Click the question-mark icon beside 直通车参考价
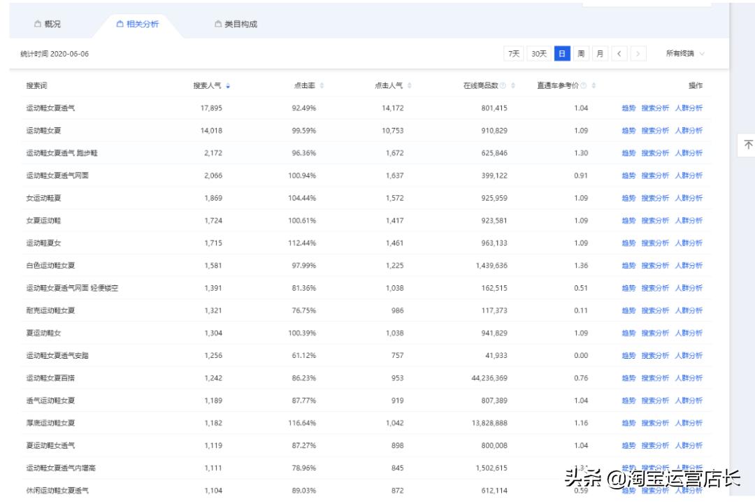Screen dimensions: 755x502 coord(582,85)
